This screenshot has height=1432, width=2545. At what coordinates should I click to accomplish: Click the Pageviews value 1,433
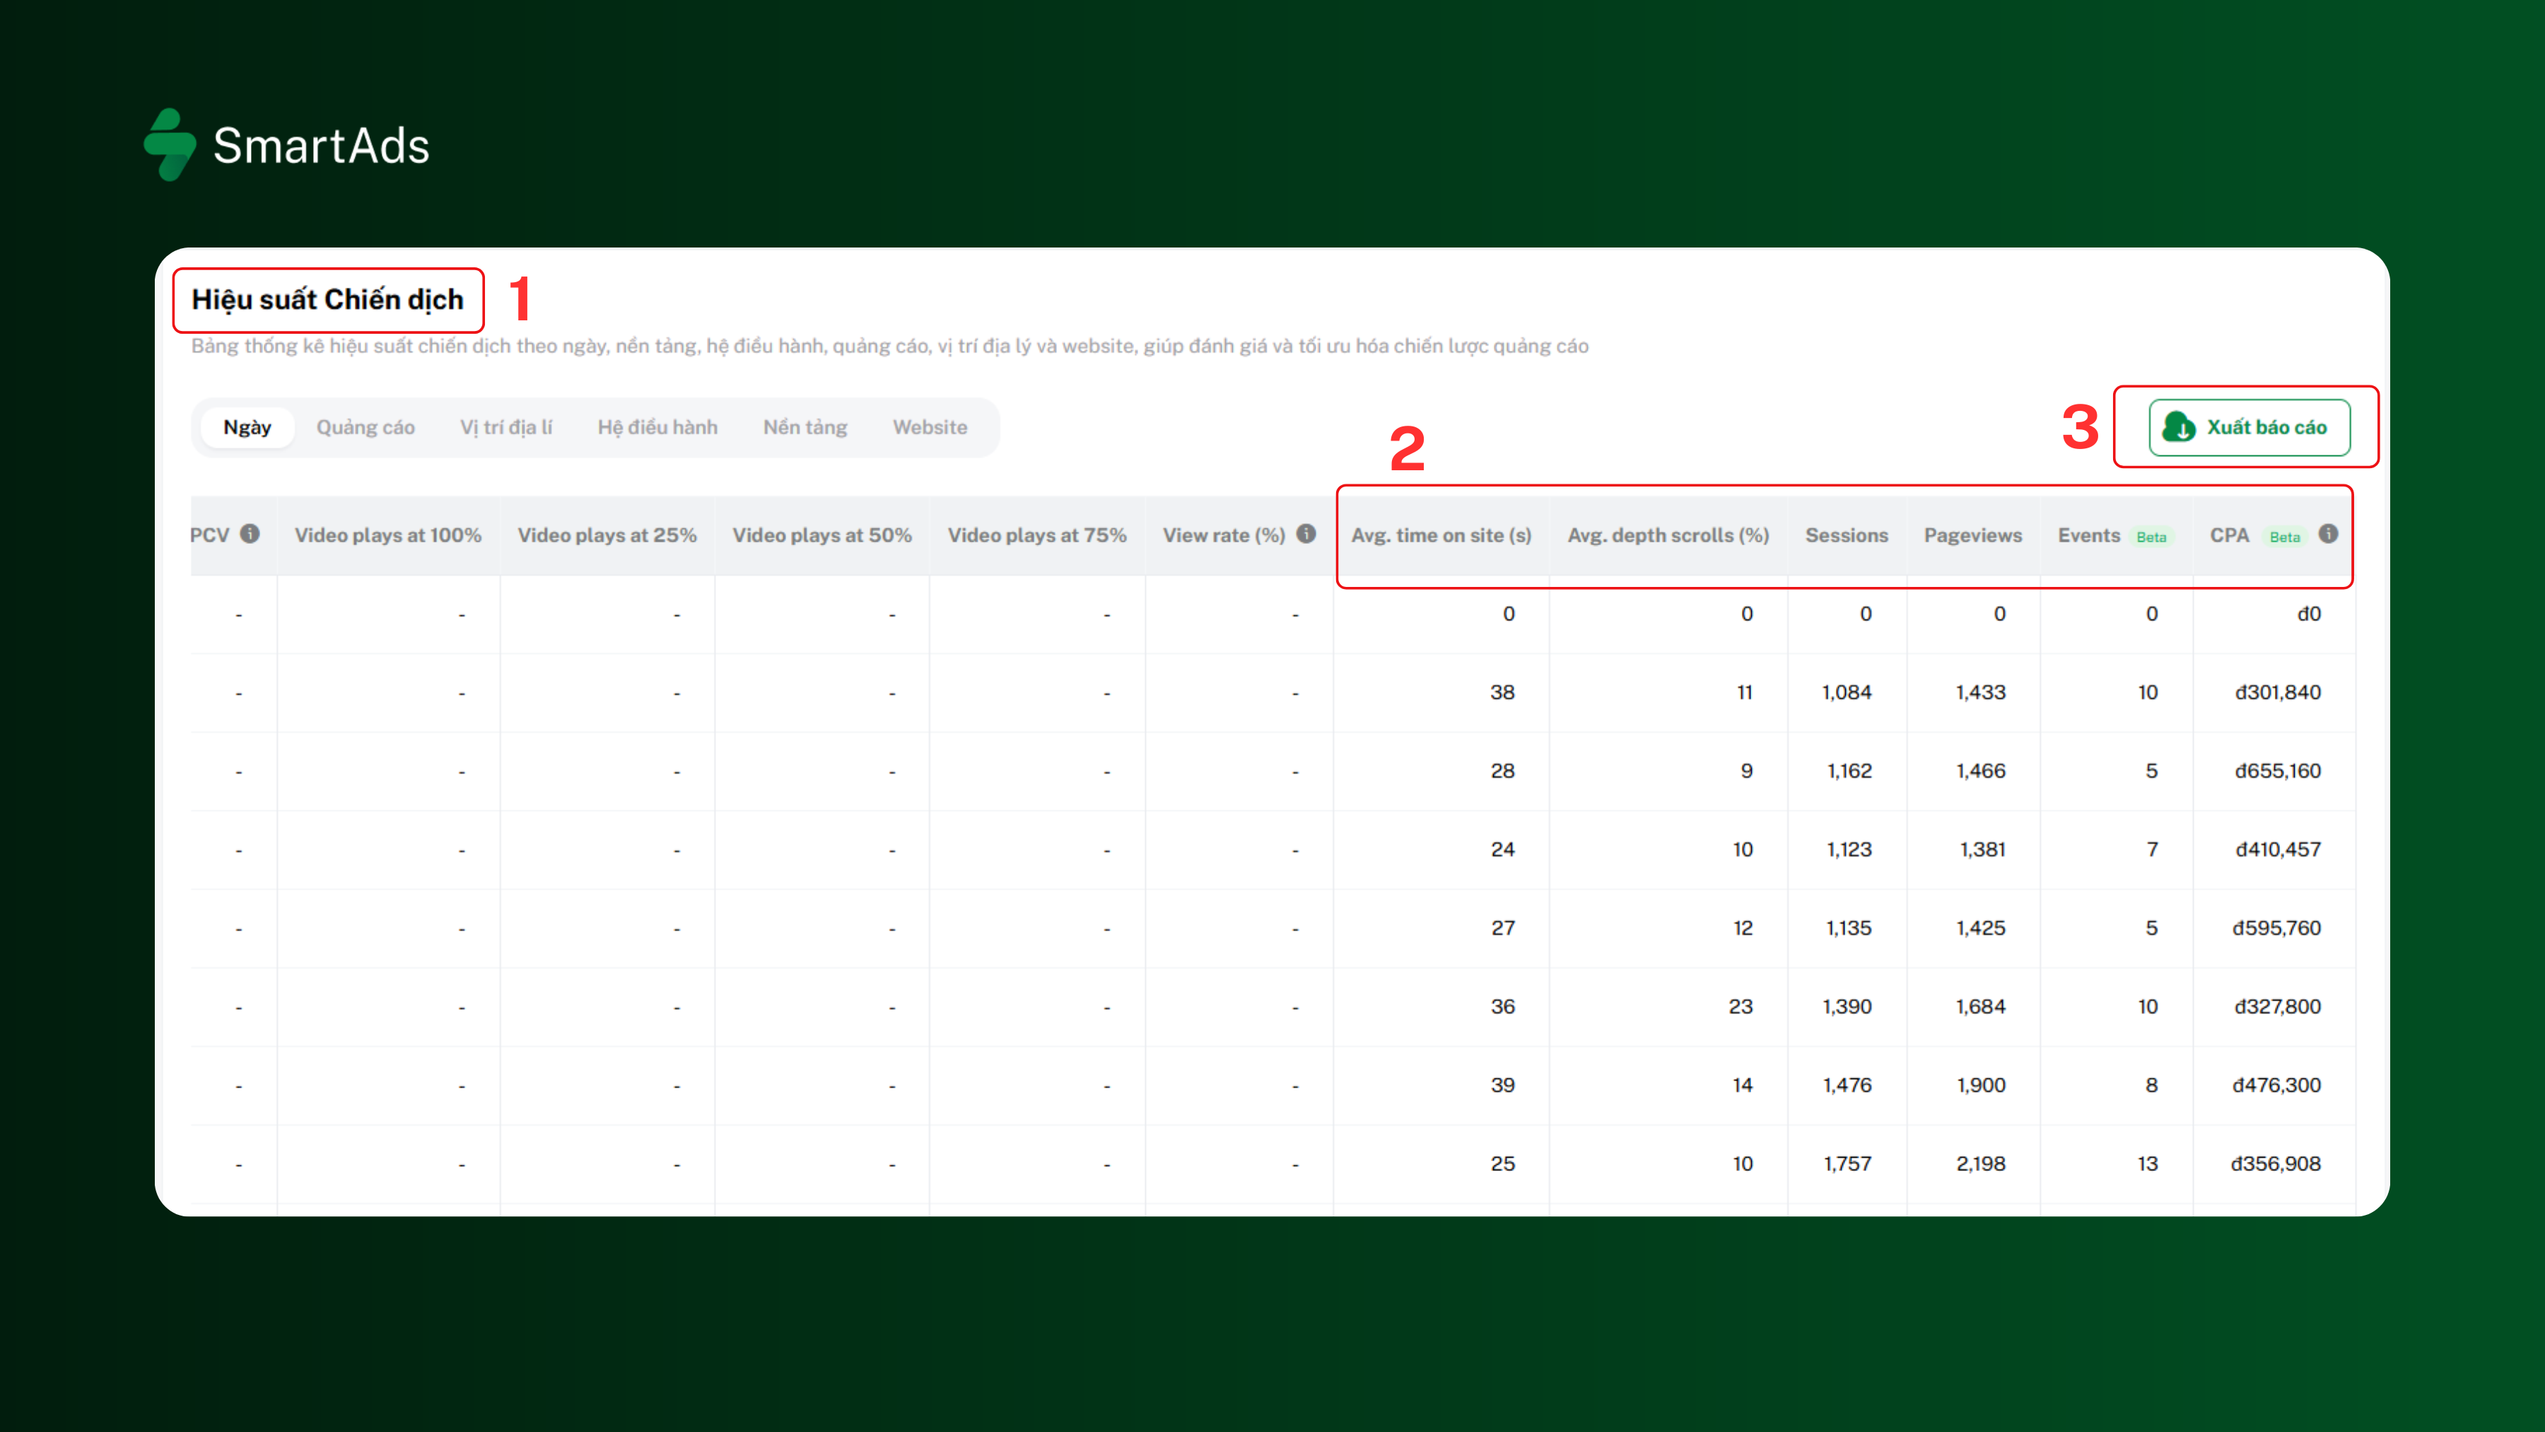(1981, 692)
